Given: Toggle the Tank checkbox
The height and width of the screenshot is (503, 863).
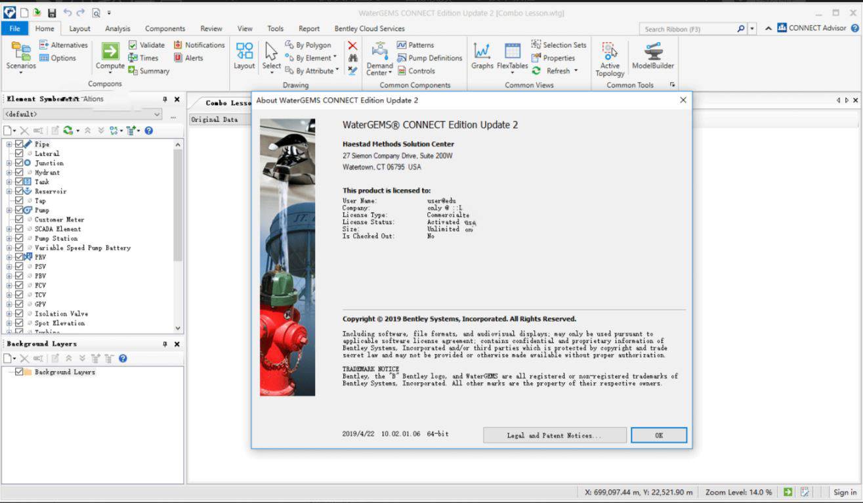Looking at the screenshot, I should [x=19, y=182].
